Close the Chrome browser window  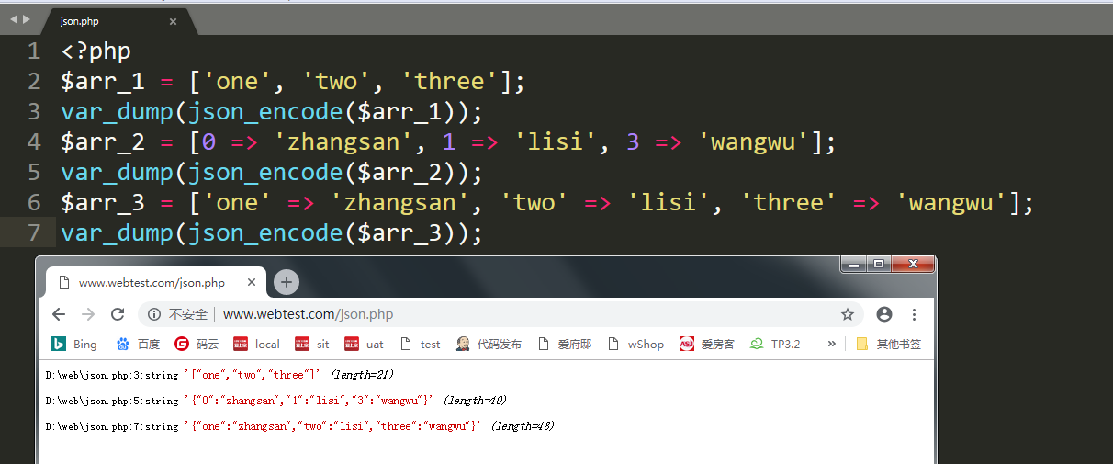coord(912,265)
